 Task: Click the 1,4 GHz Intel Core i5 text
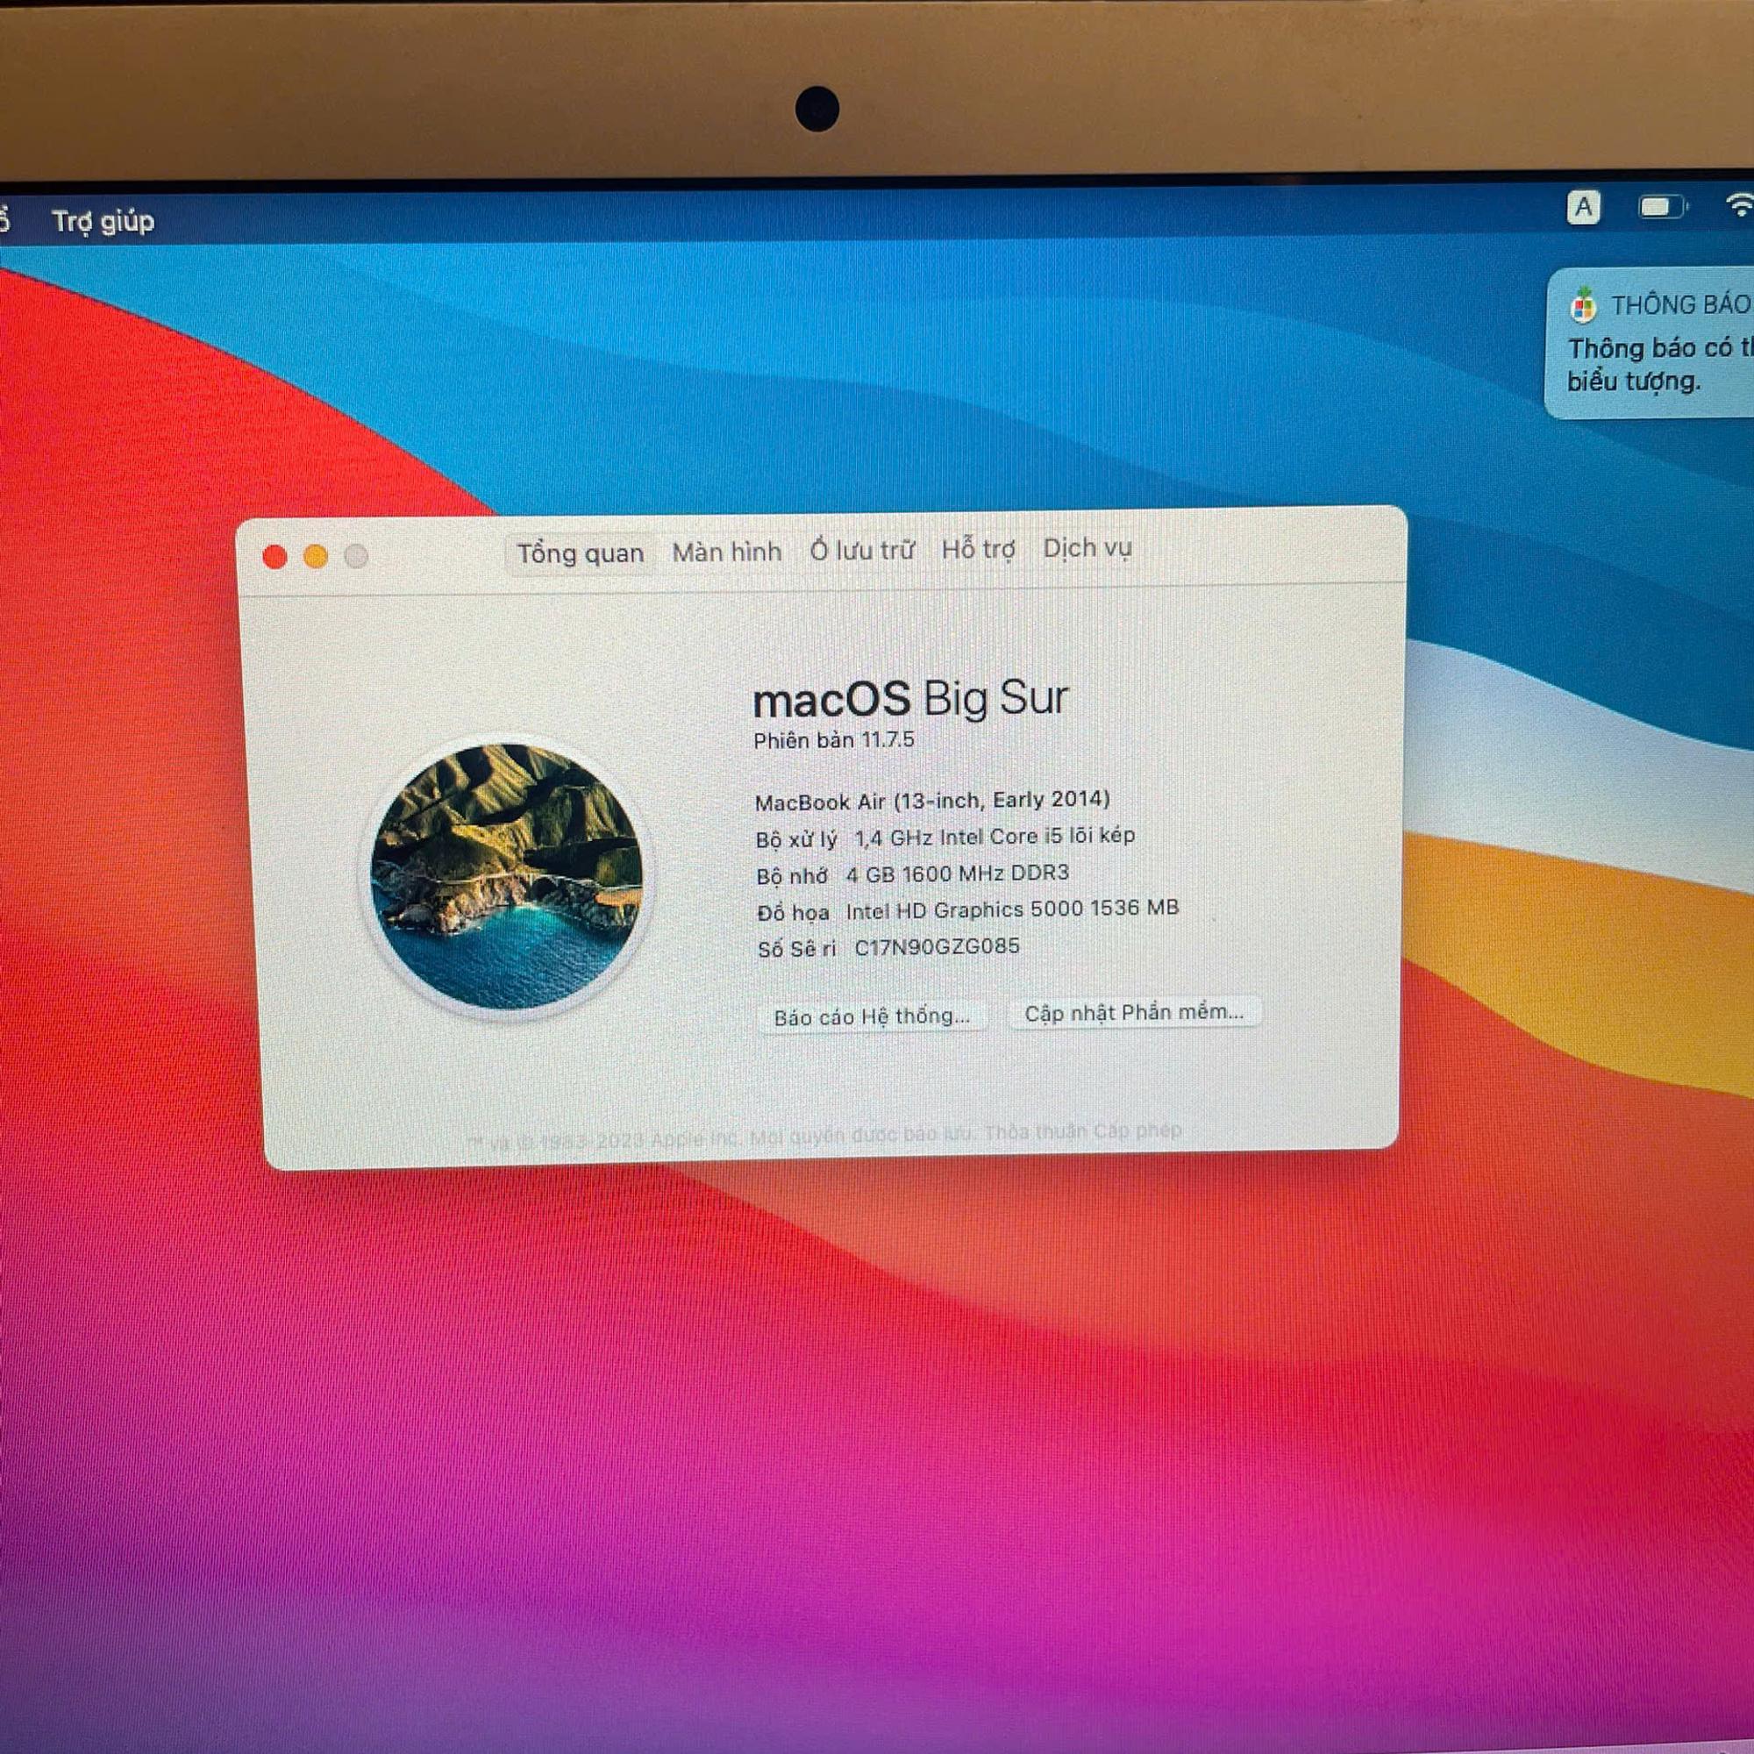click(995, 836)
